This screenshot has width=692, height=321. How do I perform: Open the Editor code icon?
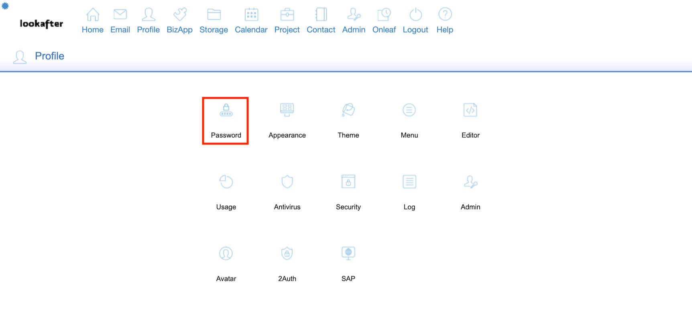(x=470, y=110)
